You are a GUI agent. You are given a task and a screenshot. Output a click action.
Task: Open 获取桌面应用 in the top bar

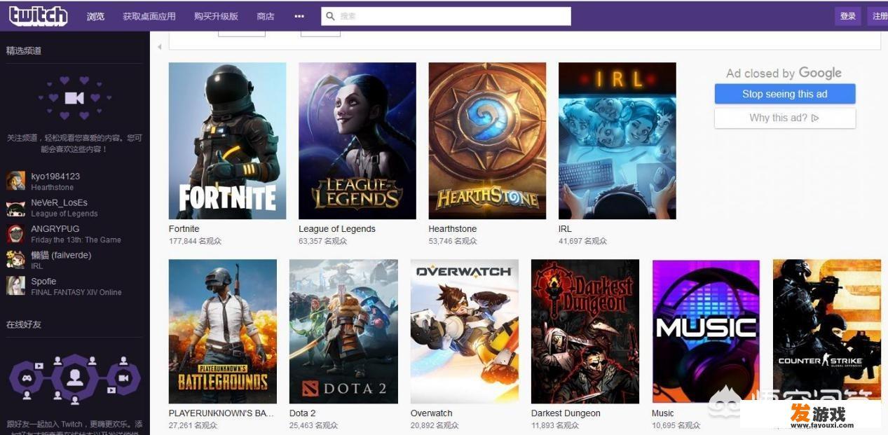(149, 16)
